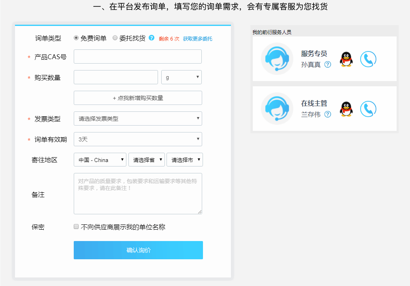The height and width of the screenshot is (286, 410).
Task: Focus the 产品CAS号 input field
Action: 137,56
